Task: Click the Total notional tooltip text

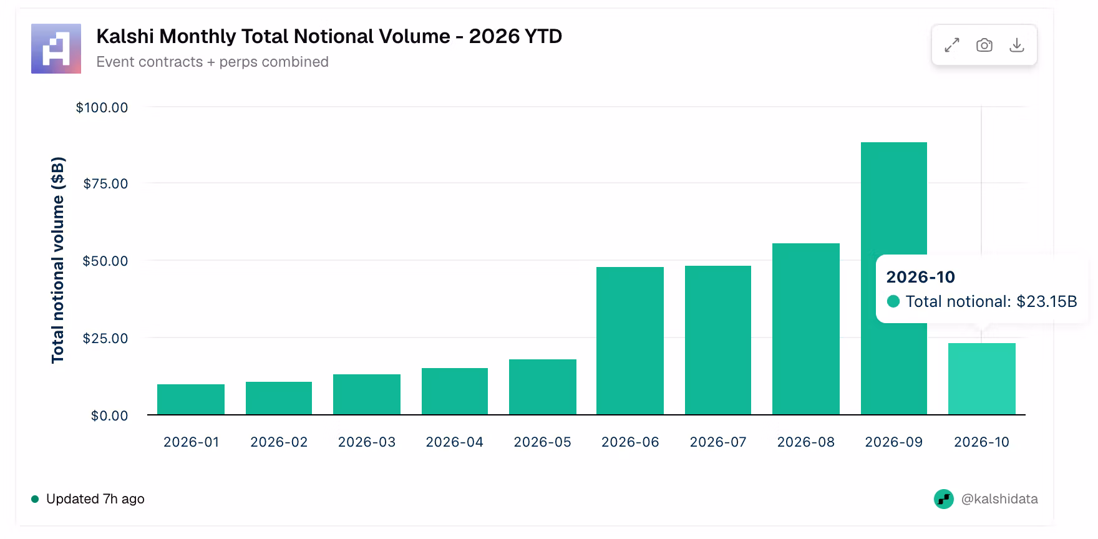Action: (991, 301)
